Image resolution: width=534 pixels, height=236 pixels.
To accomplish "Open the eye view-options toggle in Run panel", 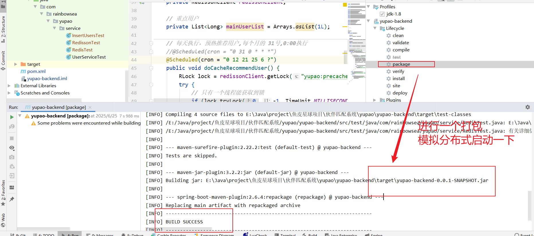I will click(12, 148).
